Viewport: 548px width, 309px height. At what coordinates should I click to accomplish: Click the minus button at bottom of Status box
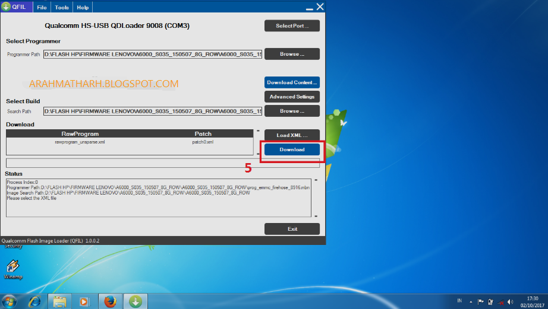pos(316,216)
